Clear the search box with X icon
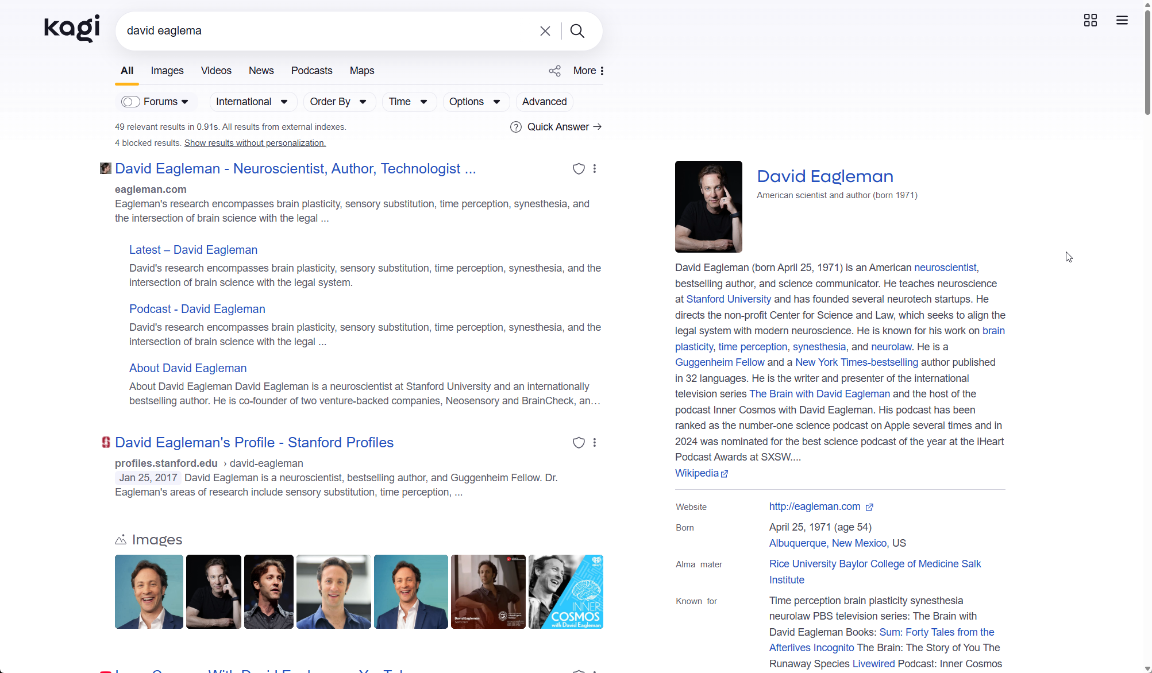This screenshot has height=673, width=1152. pyautogui.click(x=545, y=31)
